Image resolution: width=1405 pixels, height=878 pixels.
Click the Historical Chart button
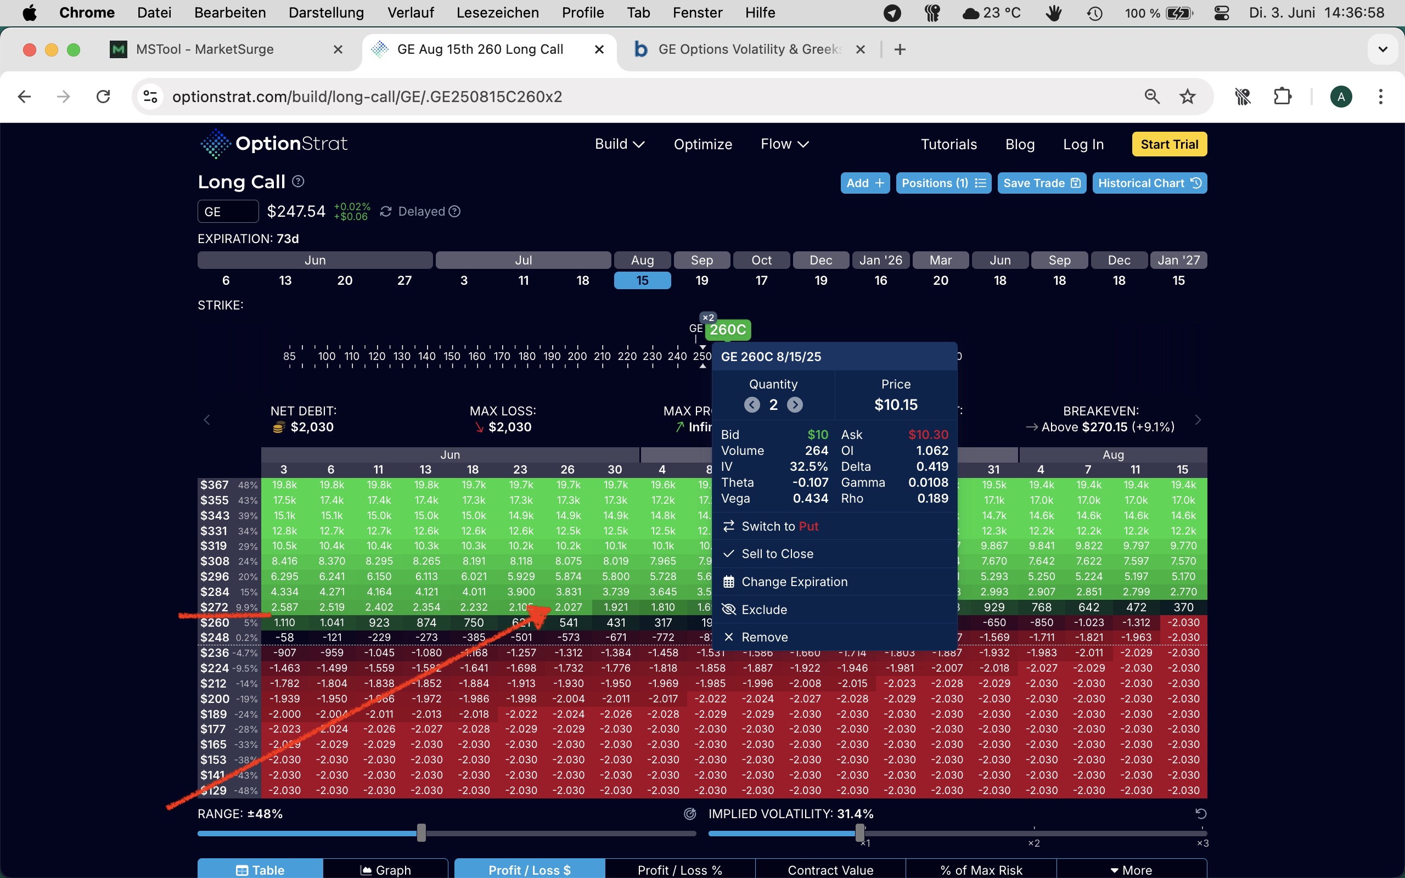coord(1149,183)
